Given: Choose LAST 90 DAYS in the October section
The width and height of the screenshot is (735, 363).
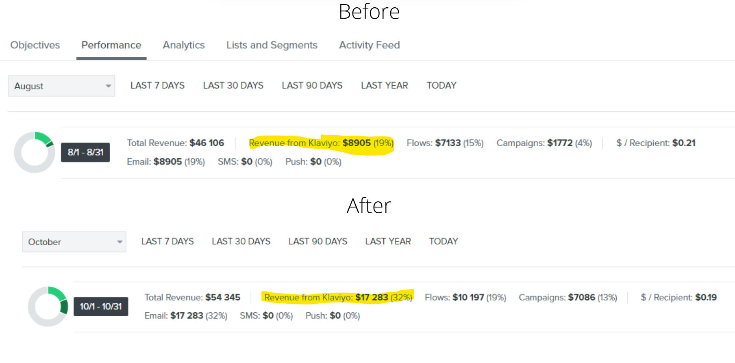Looking at the screenshot, I should [x=317, y=242].
